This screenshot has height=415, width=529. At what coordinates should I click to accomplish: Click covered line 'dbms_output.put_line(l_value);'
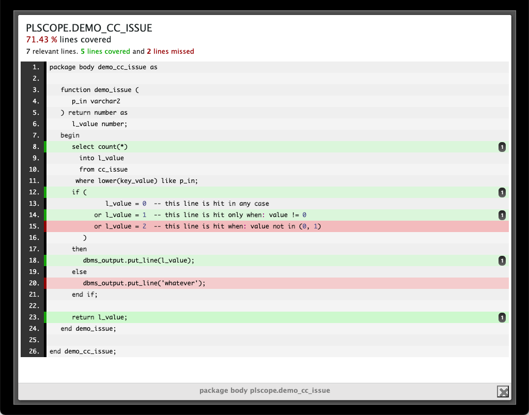pos(138,260)
